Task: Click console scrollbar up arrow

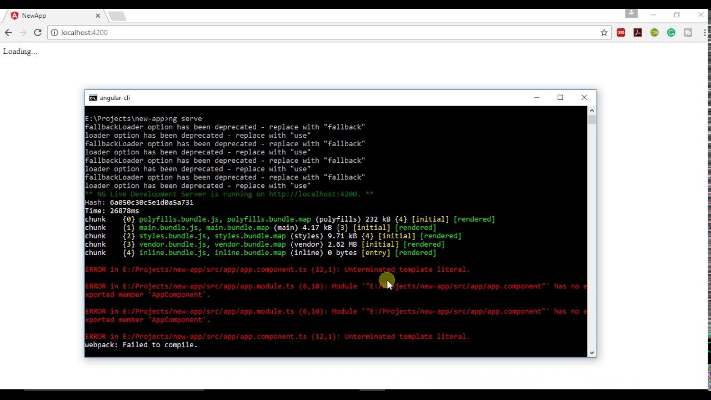Action: tap(592, 111)
